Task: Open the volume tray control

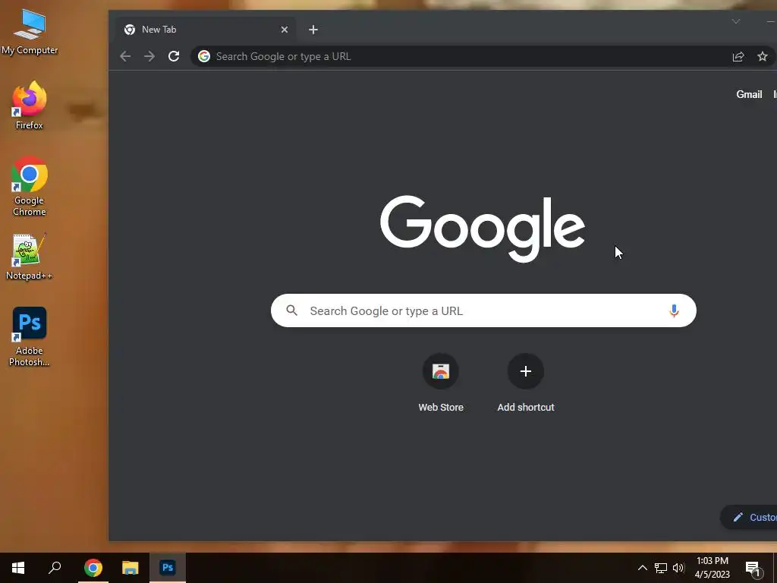Action: pyautogui.click(x=678, y=568)
